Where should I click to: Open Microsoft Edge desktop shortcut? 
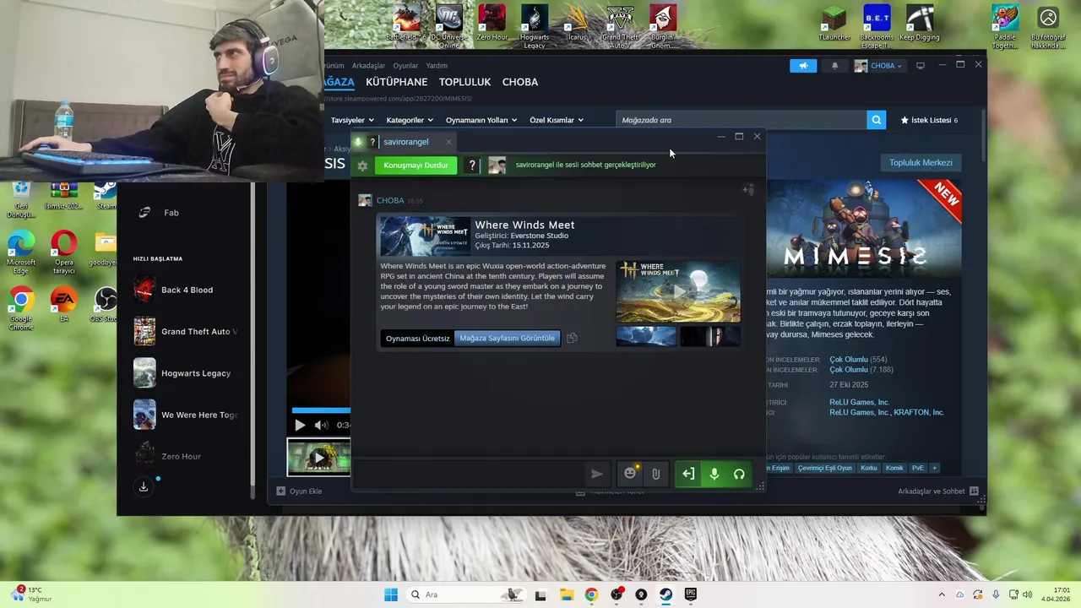21,252
